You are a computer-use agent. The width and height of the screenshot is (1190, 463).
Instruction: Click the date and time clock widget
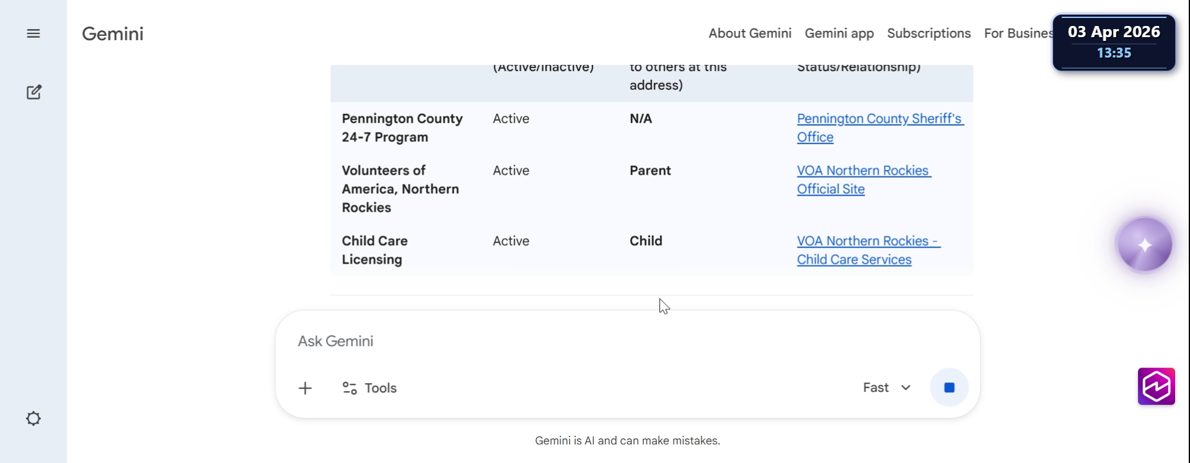[1114, 42]
